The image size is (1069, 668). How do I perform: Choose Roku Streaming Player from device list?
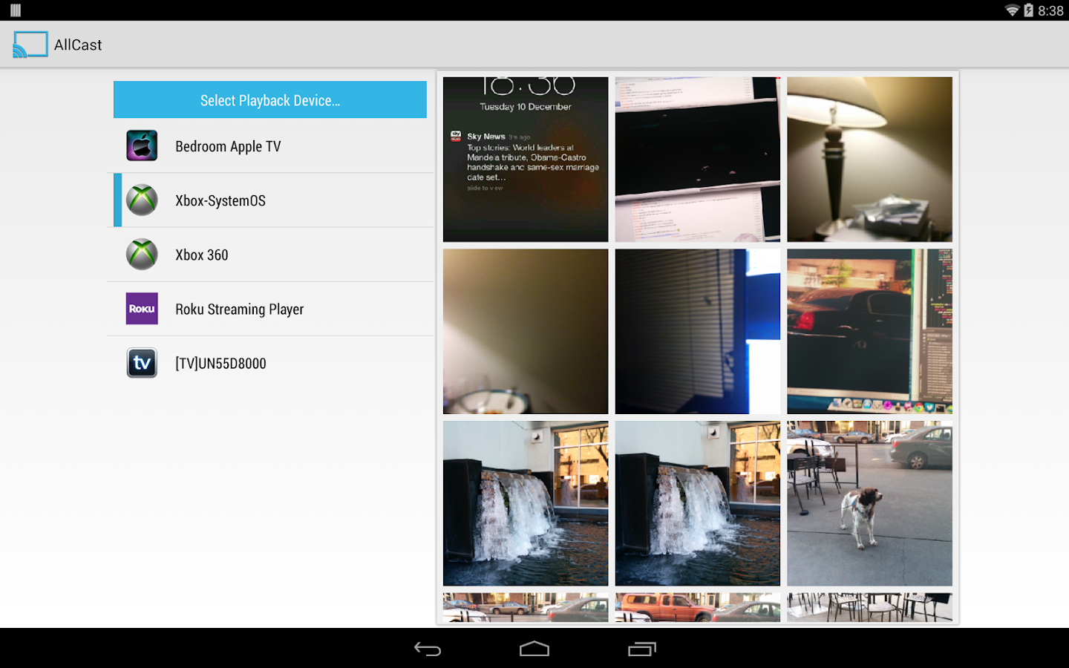pyautogui.click(x=239, y=309)
